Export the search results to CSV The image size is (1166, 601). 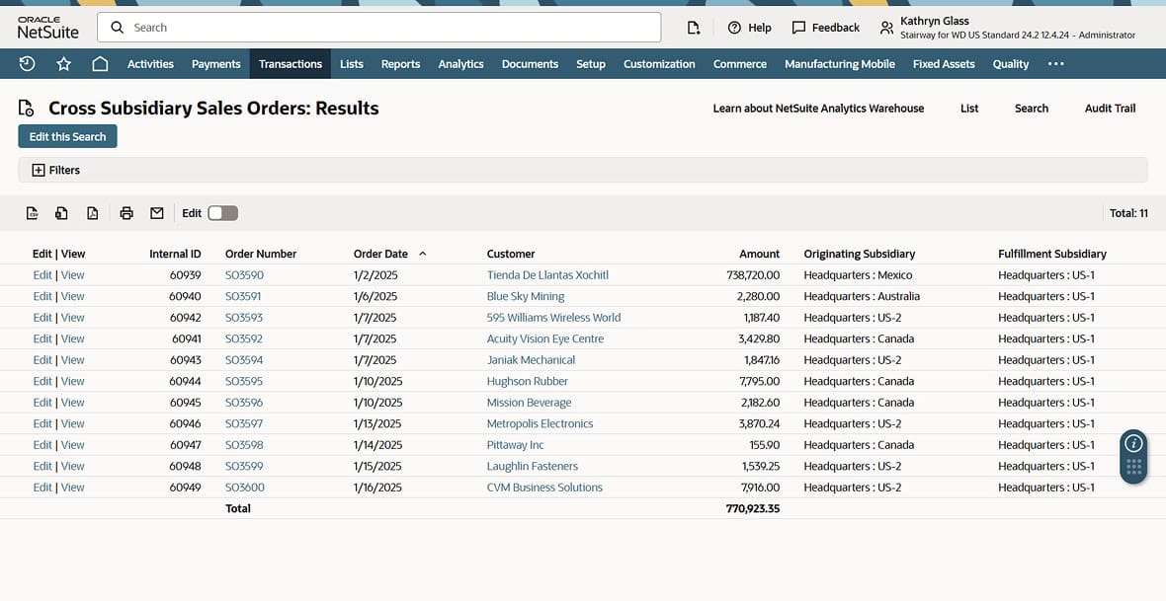click(31, 212)
